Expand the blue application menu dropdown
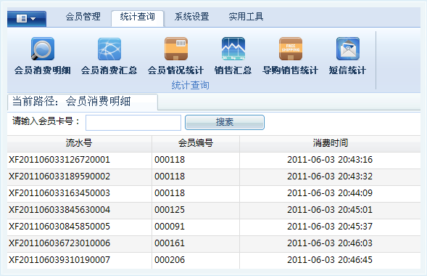This screenshot has height=276, width=427. [27, 19]
